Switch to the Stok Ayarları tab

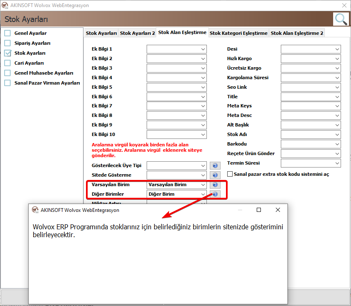coord(101,33)
